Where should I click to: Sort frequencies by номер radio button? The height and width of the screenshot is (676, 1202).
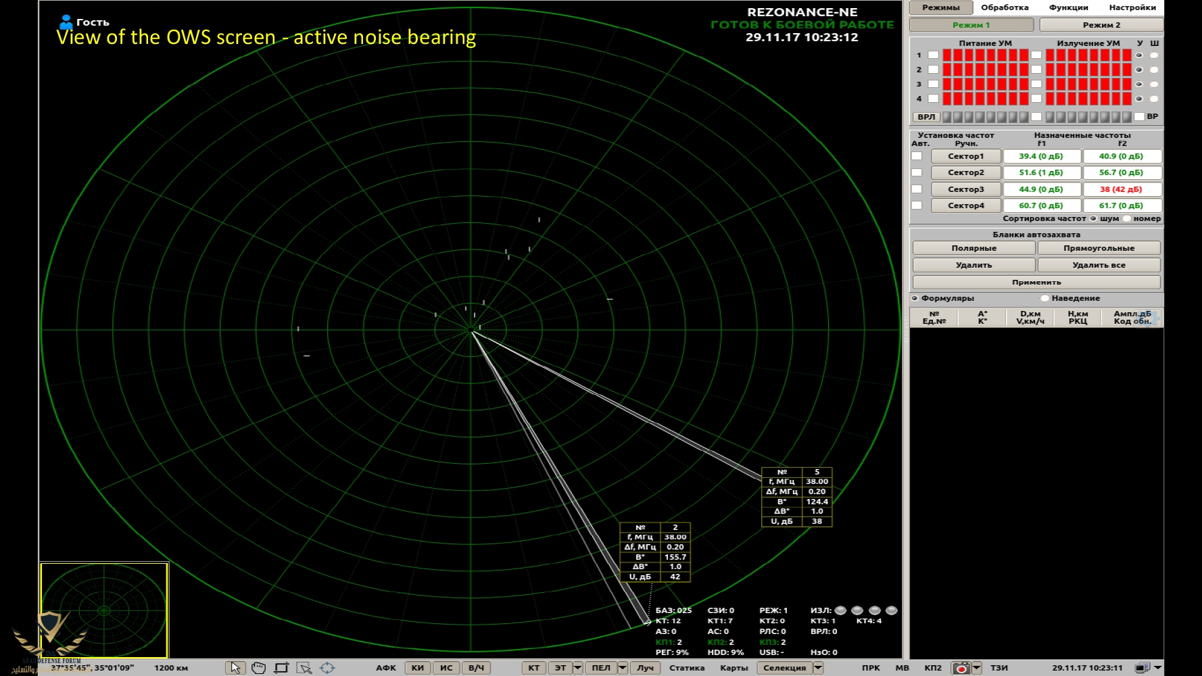(x=1127, y=218)
